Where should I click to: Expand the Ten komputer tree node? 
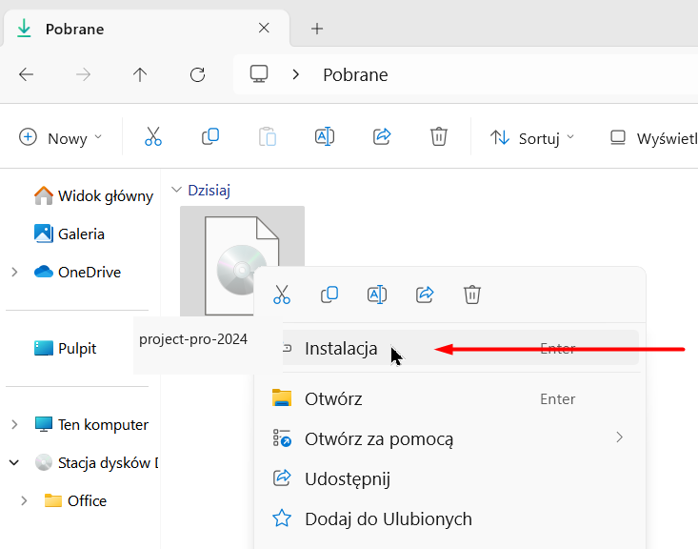pyautogui.click(x=14, y=424)
